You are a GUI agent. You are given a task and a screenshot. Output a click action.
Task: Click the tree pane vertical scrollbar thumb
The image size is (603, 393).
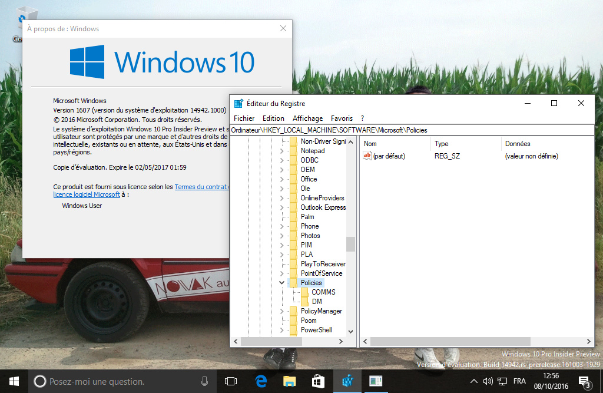tap(351, 244)
